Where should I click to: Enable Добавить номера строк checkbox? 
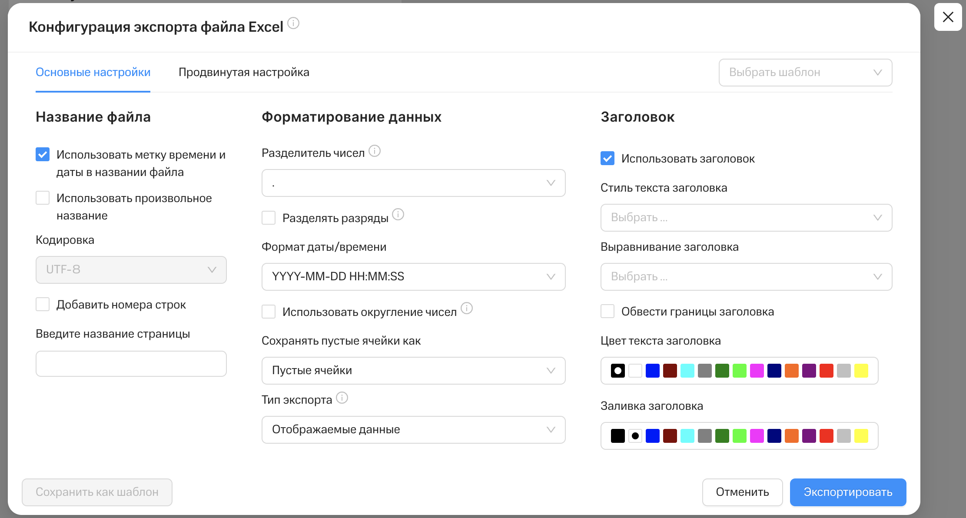pyautogui.click(x=43, y=304)
